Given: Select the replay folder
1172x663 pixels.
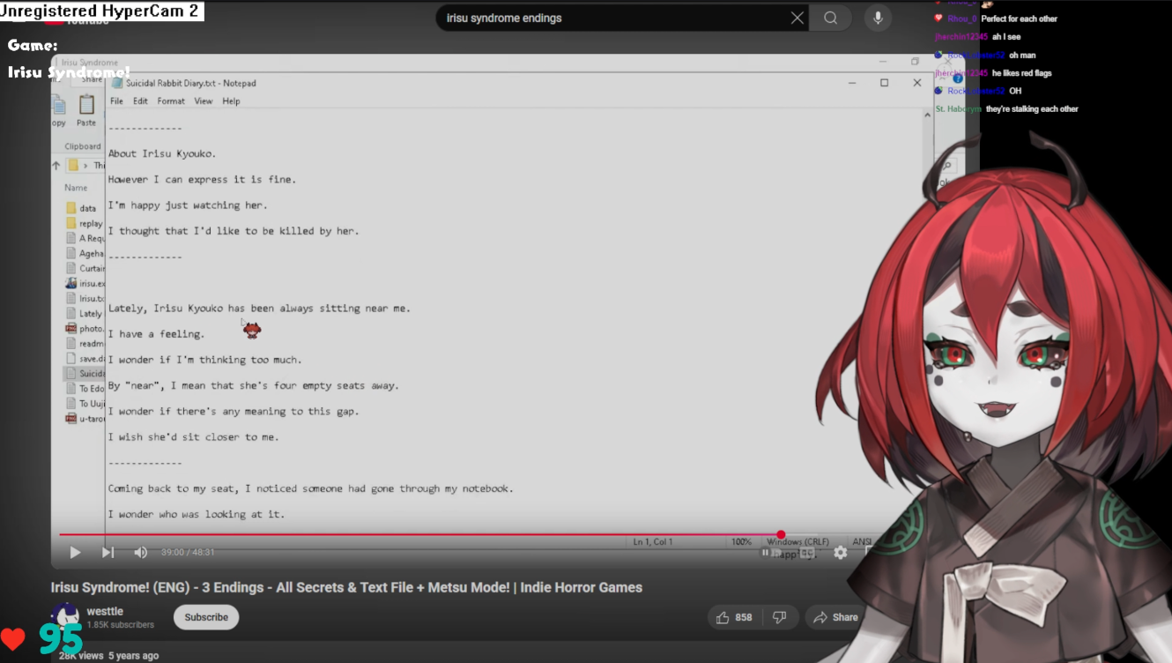Looking at the screenshot, I should 85,223.
